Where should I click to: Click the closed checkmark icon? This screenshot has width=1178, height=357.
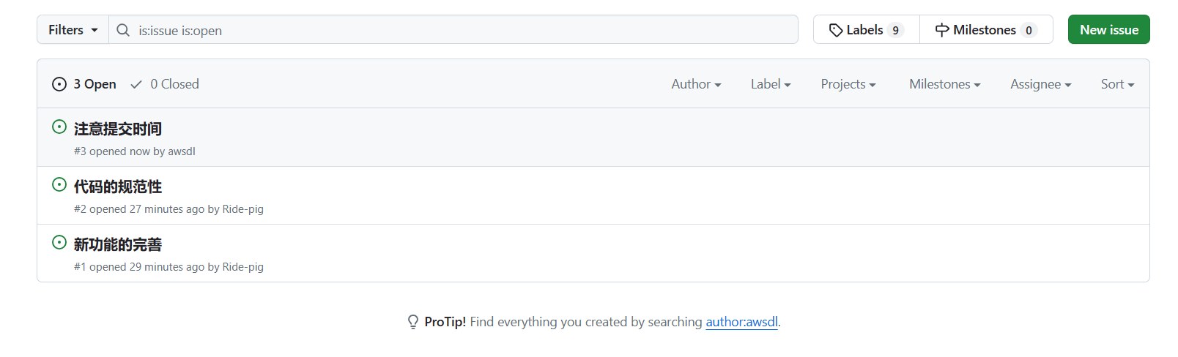tap(136, 85)
